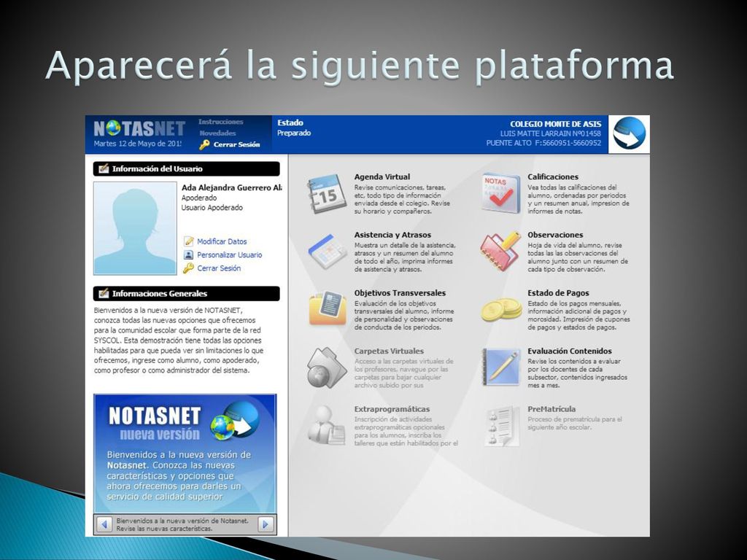747x560 pixels.
Task: Open the Agenda Virtual title link
Action: 382,176
